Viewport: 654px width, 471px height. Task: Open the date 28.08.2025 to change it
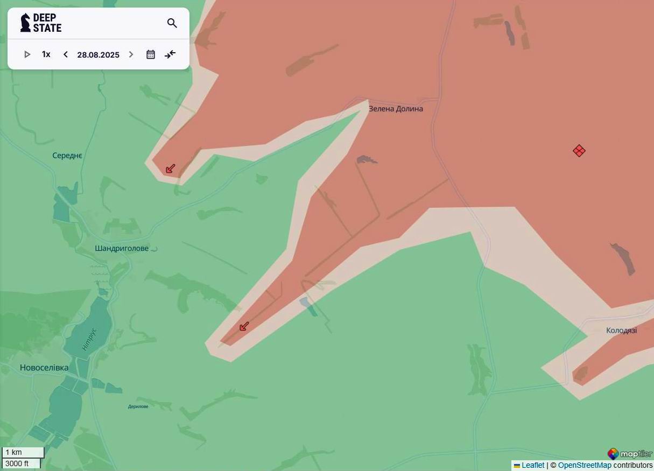98,54
